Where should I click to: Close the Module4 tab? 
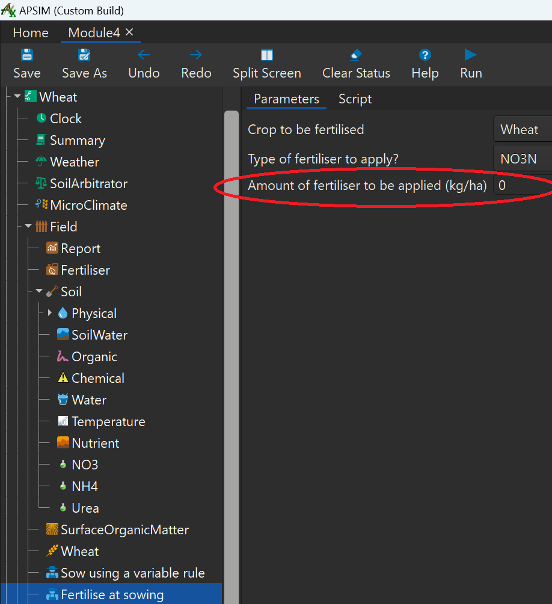coord(129,32)
